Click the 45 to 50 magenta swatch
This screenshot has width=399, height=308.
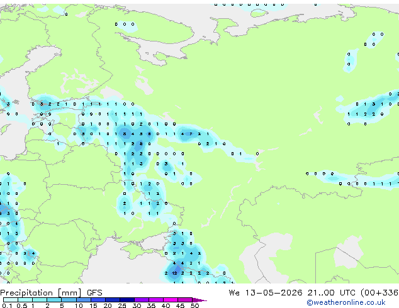click(185, 300)
